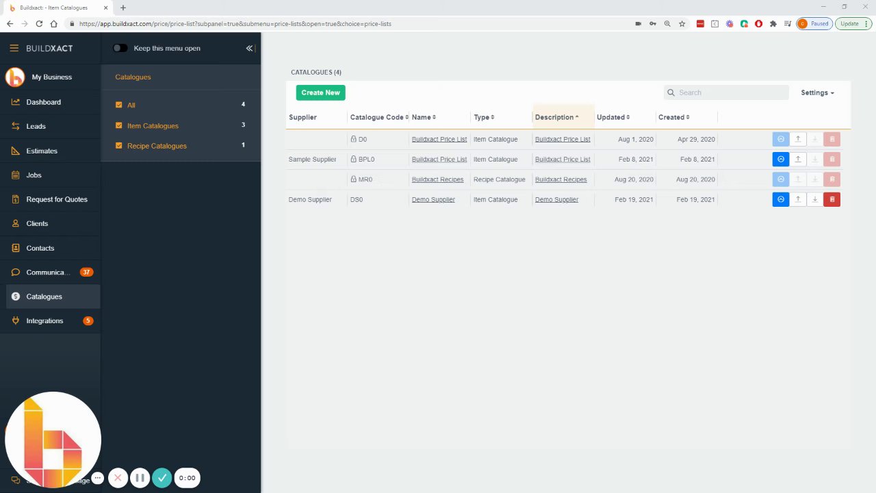Sort by the Created column
This screenshot has width=876, height=493.
coord(674,117)
